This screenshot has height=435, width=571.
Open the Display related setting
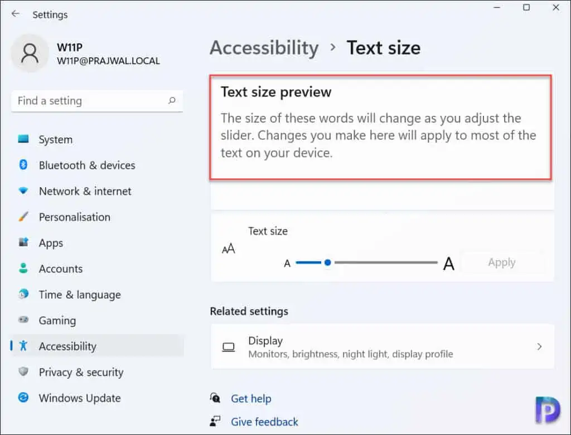383,346
